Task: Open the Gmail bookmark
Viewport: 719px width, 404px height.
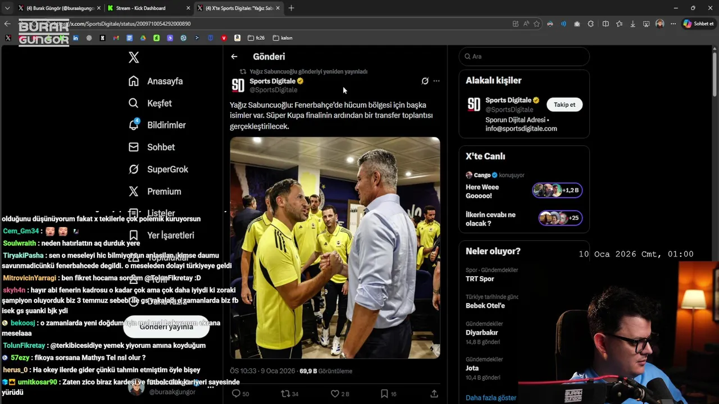Action: (116, 38)
